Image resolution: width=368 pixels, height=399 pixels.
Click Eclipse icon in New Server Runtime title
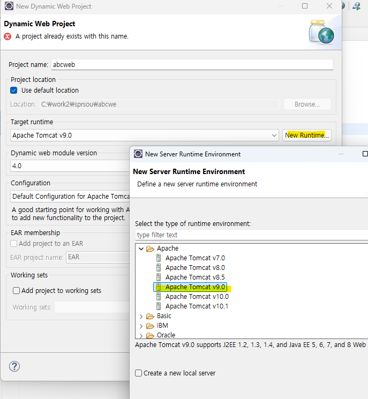pyautogui.click(x=138, y=154)
